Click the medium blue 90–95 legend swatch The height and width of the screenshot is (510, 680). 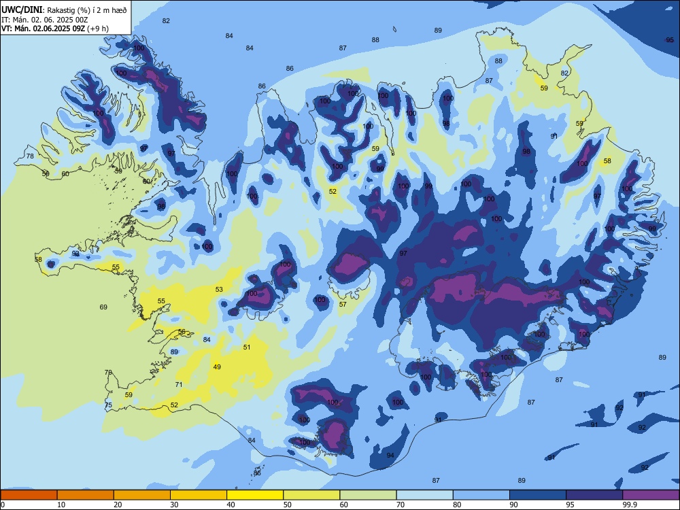click(x=538, y=495)
